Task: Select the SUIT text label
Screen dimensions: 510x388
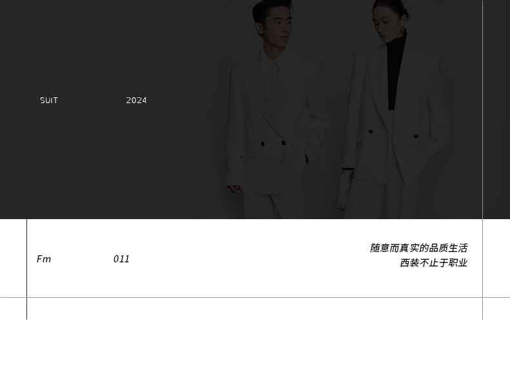Action: (49, 101)
